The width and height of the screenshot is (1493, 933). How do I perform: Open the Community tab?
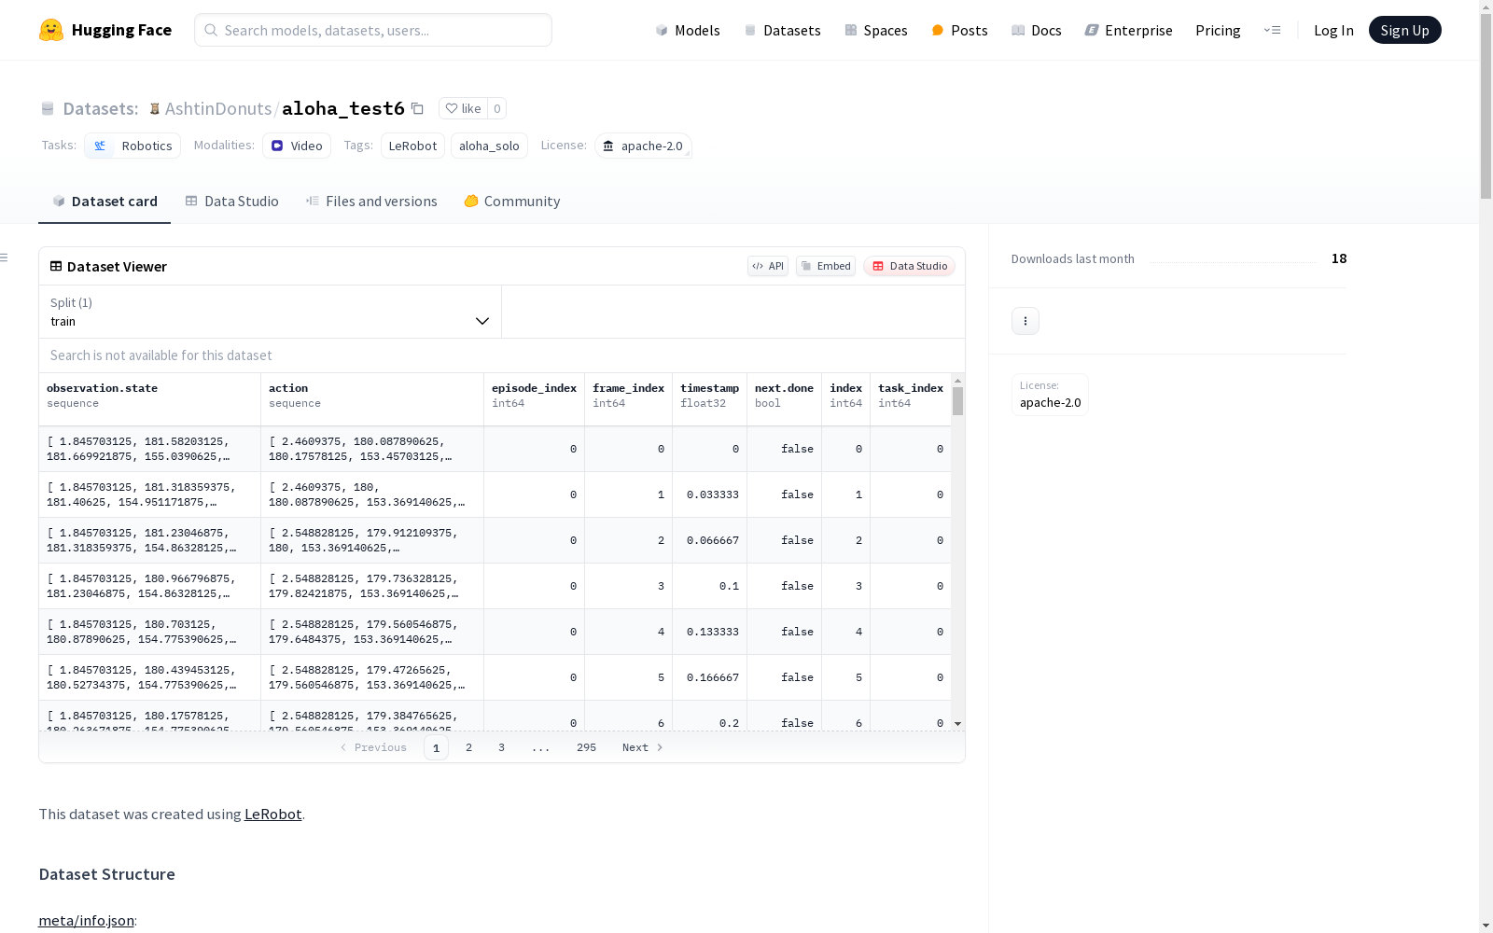[x=512, y=202]
